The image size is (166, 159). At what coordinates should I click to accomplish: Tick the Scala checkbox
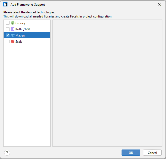point(8,41)
